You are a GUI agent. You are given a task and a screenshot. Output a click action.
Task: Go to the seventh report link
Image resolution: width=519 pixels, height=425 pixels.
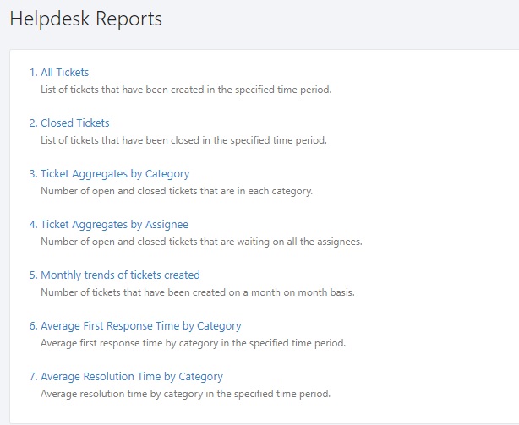coord(126,377)
